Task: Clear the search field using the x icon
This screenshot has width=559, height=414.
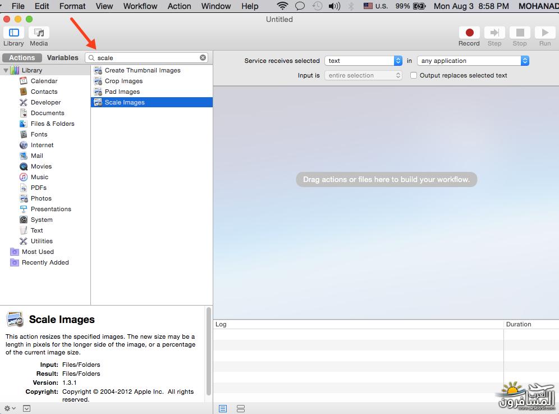Action: pyautogui.click(x=203, y=57)
